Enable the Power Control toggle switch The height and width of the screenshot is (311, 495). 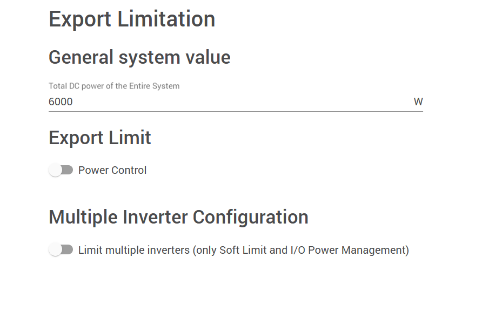pos(61,170)
